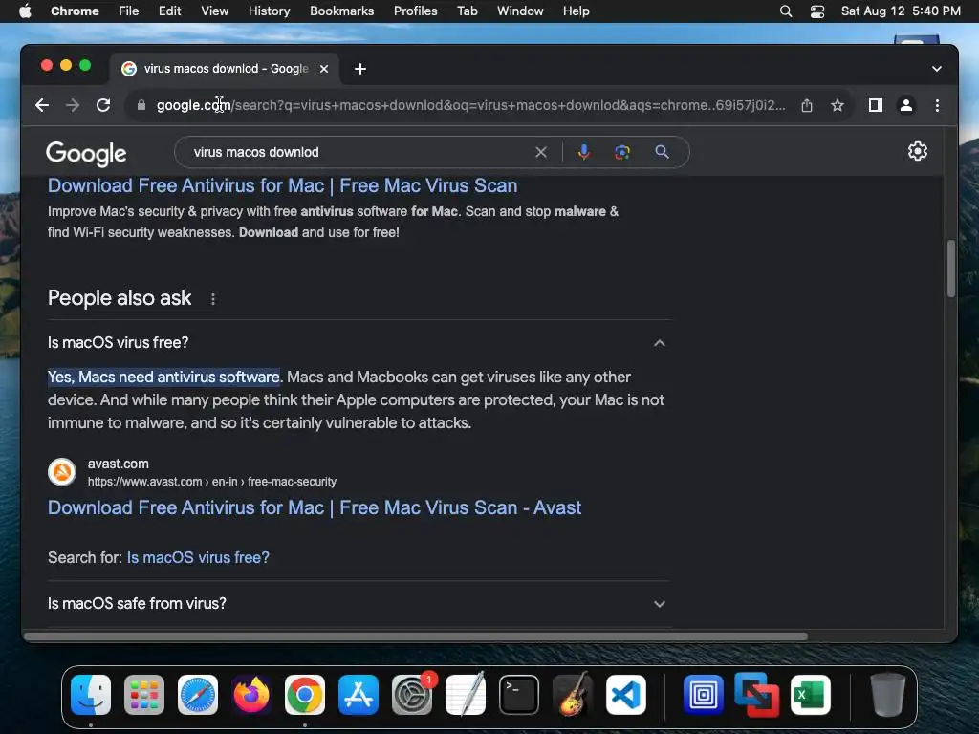This screenshot has height=734, width=979.
Task: Bookmark this tab with the star
Action: 838,105
